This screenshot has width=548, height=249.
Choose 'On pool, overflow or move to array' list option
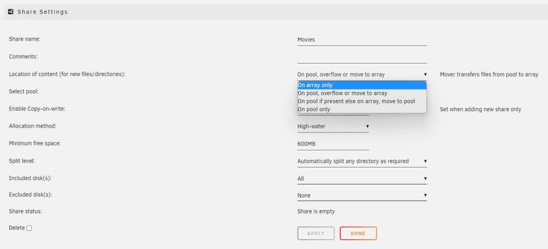362,93
